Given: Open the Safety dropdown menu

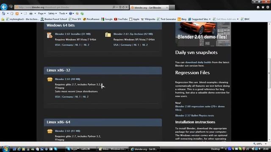Looking at the screenshot, I should (53, 14).
